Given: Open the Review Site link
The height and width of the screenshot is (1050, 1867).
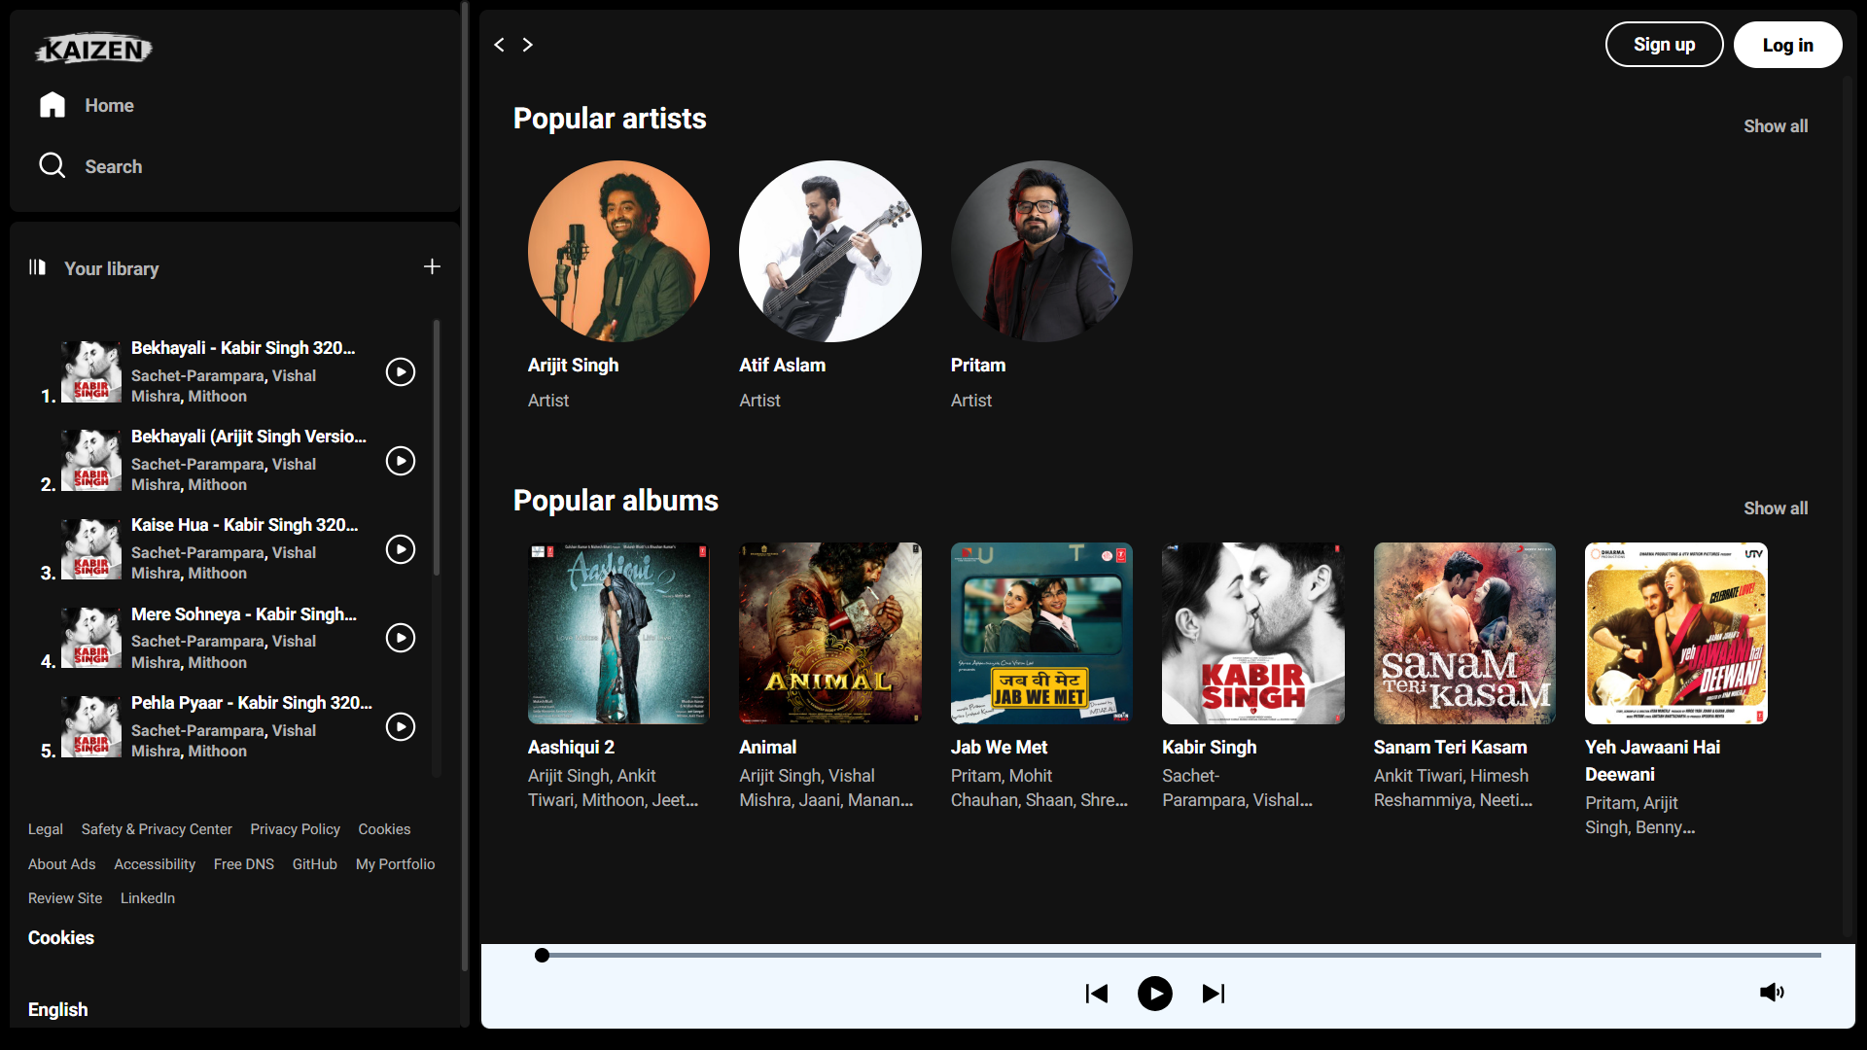Looking at the screenshot, I should (64, 898).
